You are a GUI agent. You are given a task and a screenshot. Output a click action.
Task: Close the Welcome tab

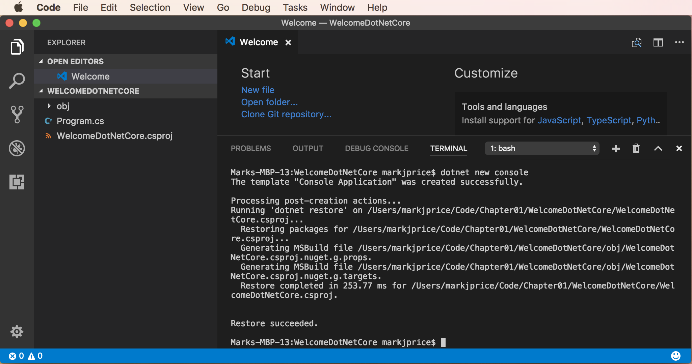pyautogui.click(x=288, y=42)
